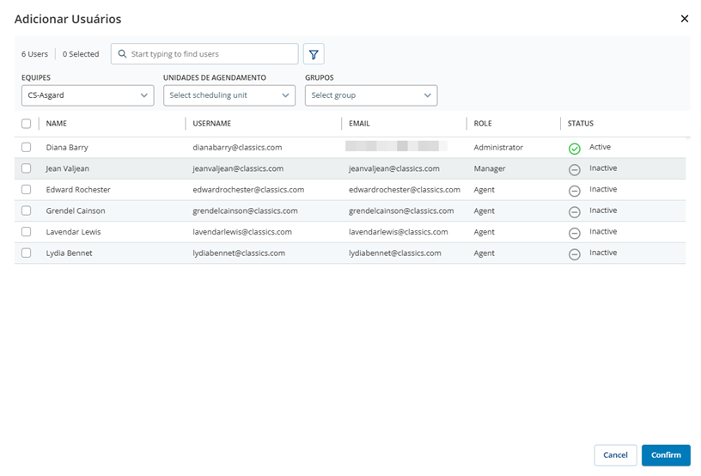Click Jean Valjean's Inactive status icon
Screen dimensions: 701x476
(x=575, y=169)
